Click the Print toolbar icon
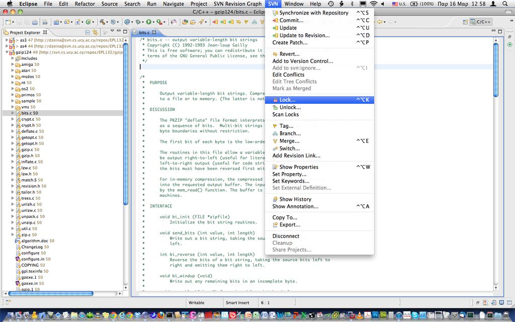Screen dimensions: 515x322 35,22
